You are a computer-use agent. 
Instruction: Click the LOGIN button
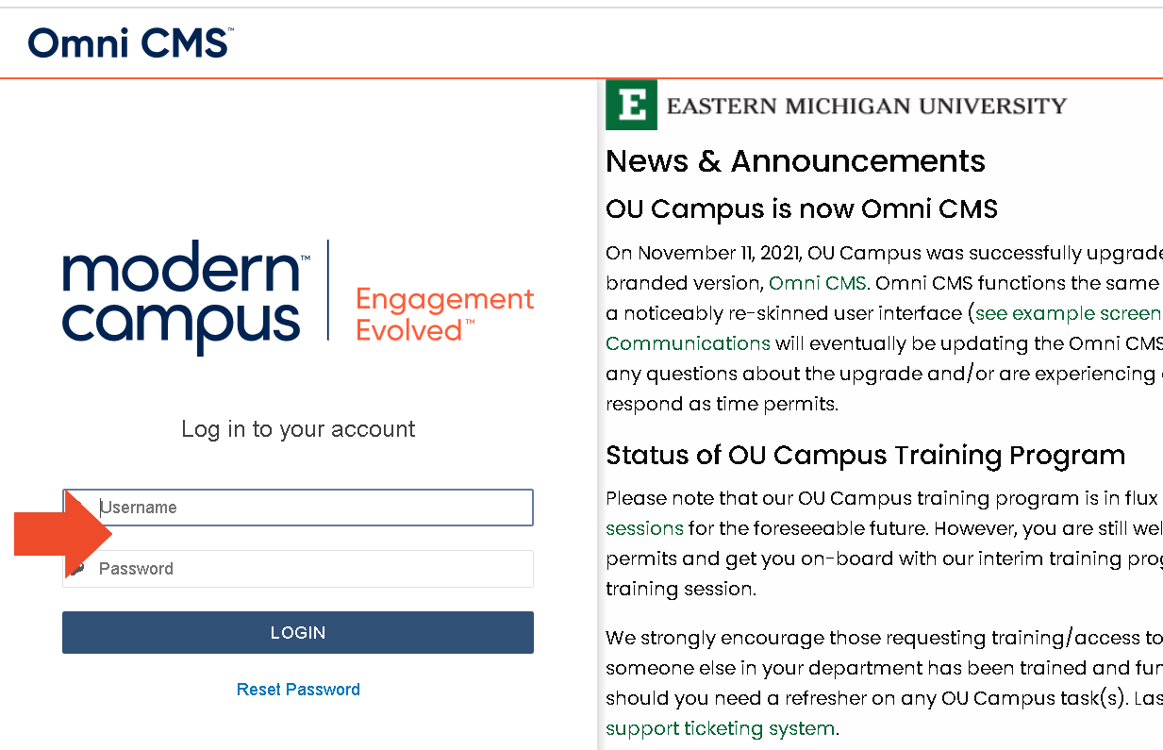[x=298, y=632]
